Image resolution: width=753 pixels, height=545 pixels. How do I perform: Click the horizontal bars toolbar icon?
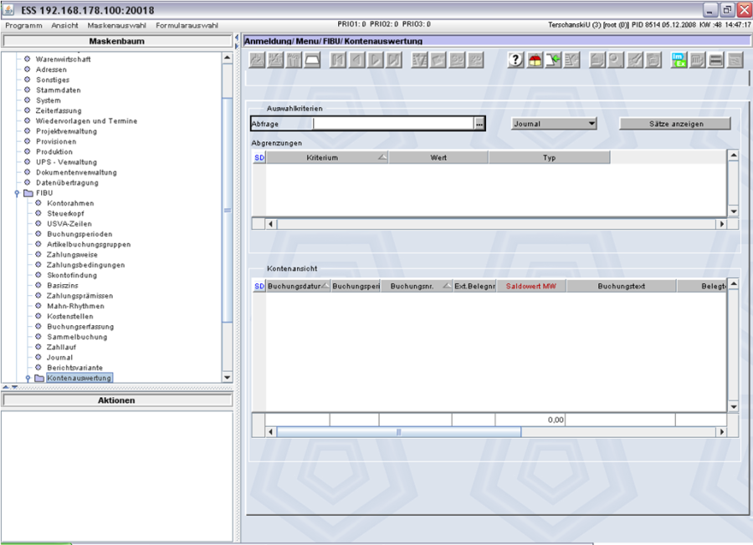pyautogui.click(x=715, y=60)
